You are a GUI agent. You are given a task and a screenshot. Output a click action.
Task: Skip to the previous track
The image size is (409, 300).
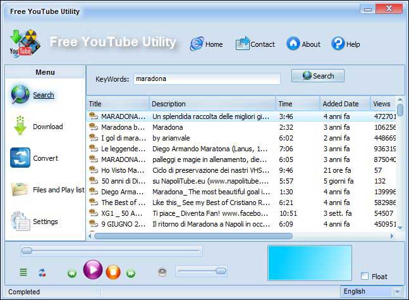coord(72,273)
